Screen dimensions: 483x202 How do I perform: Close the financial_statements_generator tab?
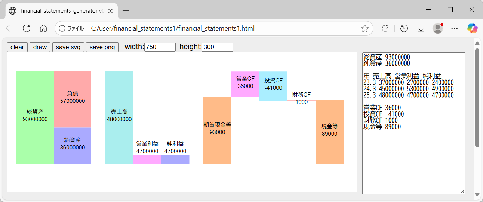tap(111, 11)
